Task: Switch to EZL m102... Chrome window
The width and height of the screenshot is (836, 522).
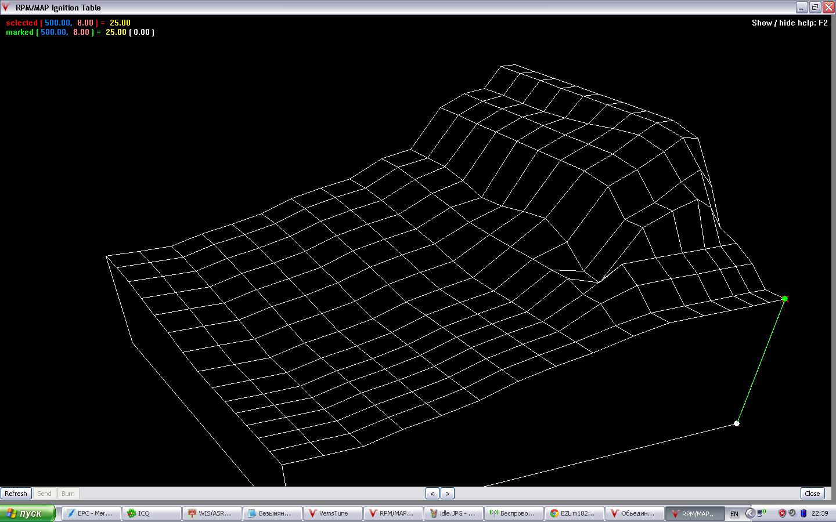Action: click(x=575, y=513)
